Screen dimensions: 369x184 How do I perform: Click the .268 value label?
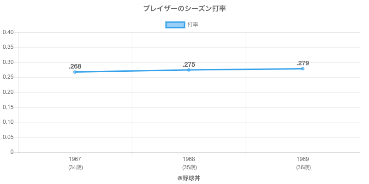point(75,66)
